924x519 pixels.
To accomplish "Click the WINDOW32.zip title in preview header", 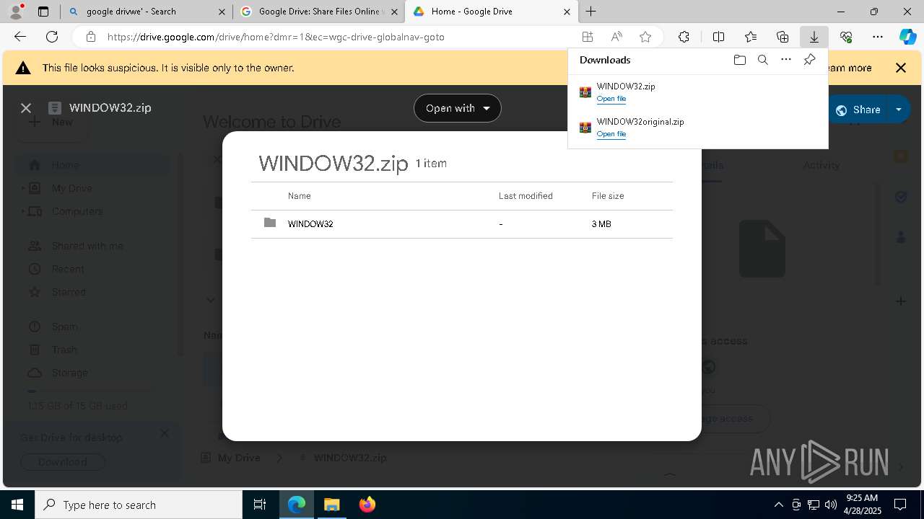I will [110, 108].
